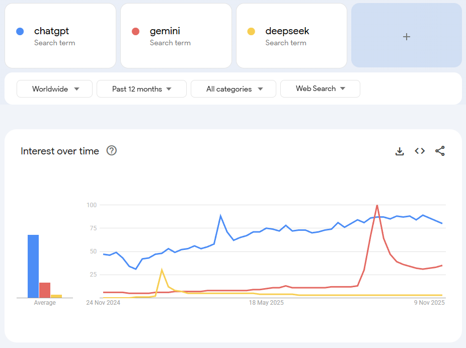The width and height of the screenshot is (466, 348).
Task: Click the red gemini color dot
Action: (135, 32)
